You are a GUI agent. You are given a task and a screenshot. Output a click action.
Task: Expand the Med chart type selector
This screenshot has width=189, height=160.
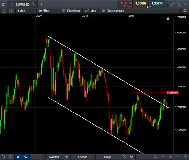click(91, 11)
